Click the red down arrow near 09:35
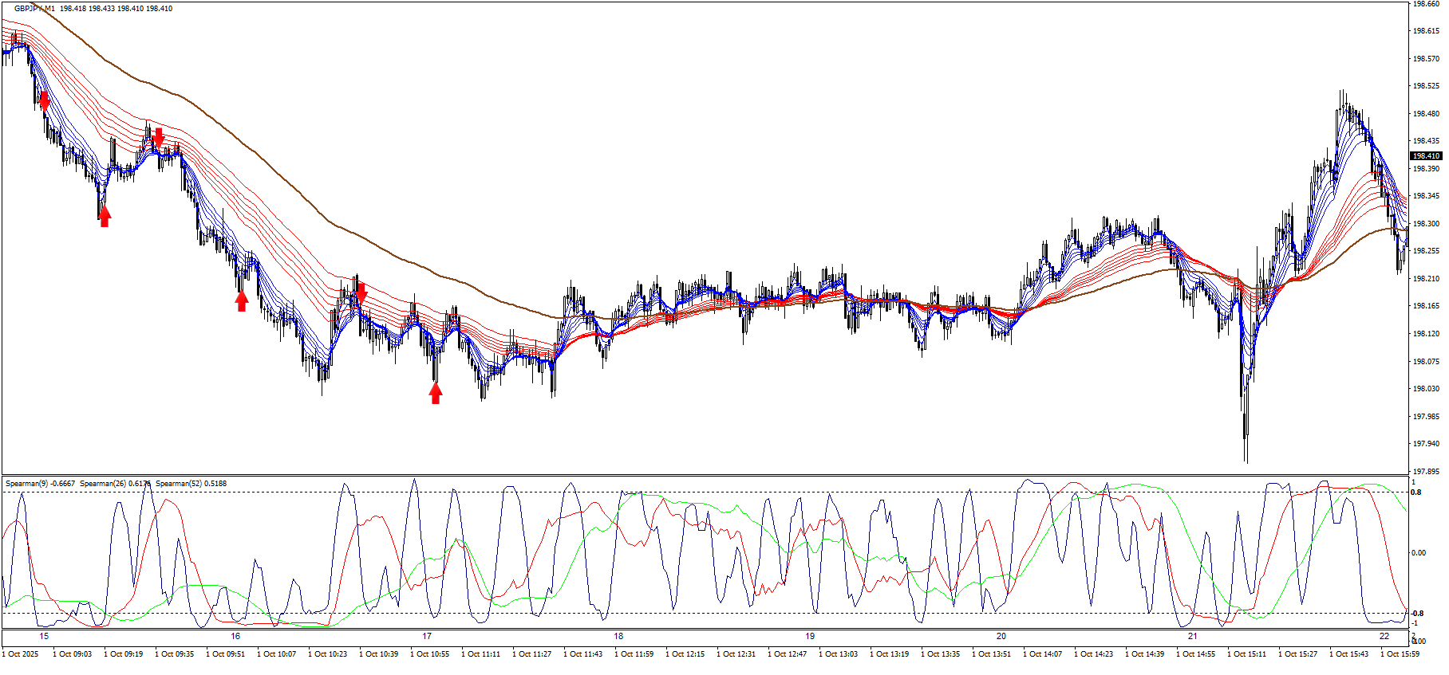The height and width of the screenshot is (675, 1449). pyautogui.click(x=159, y=137)
